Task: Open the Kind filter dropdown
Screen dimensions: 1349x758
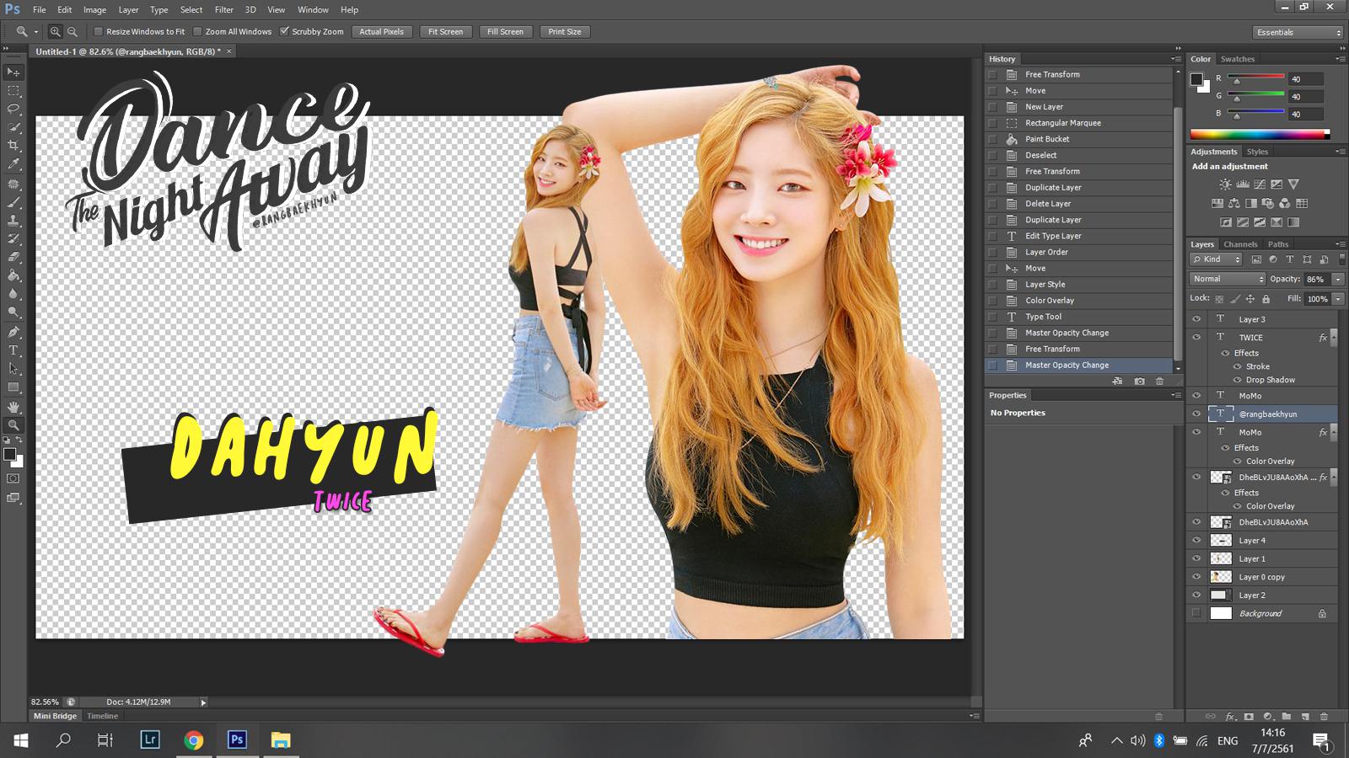Action: click(1216, 259)
